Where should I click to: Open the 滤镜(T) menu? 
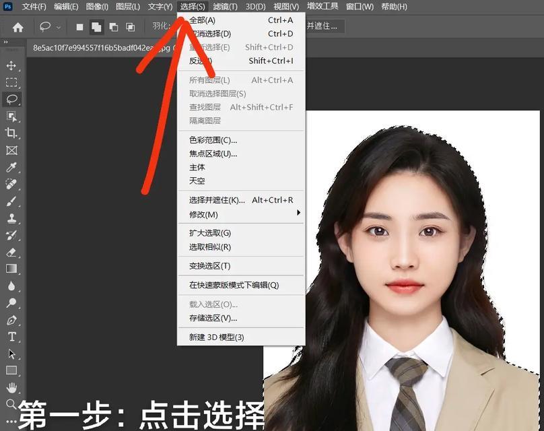point(225,7)
